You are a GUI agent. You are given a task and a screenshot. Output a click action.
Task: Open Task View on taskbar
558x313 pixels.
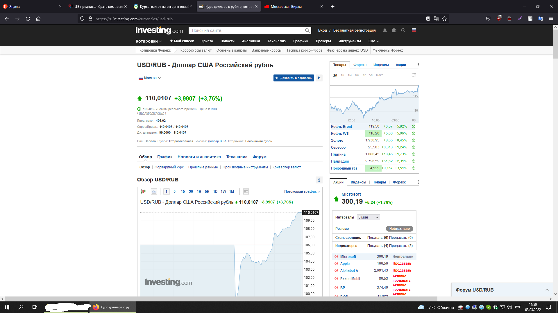pos(35,307)
